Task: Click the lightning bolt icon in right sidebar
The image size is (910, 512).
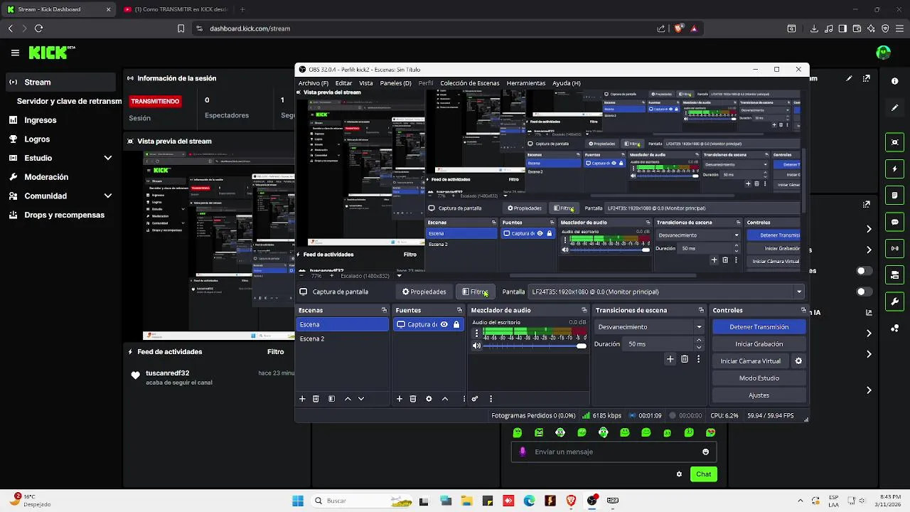Action: (895, 169)
